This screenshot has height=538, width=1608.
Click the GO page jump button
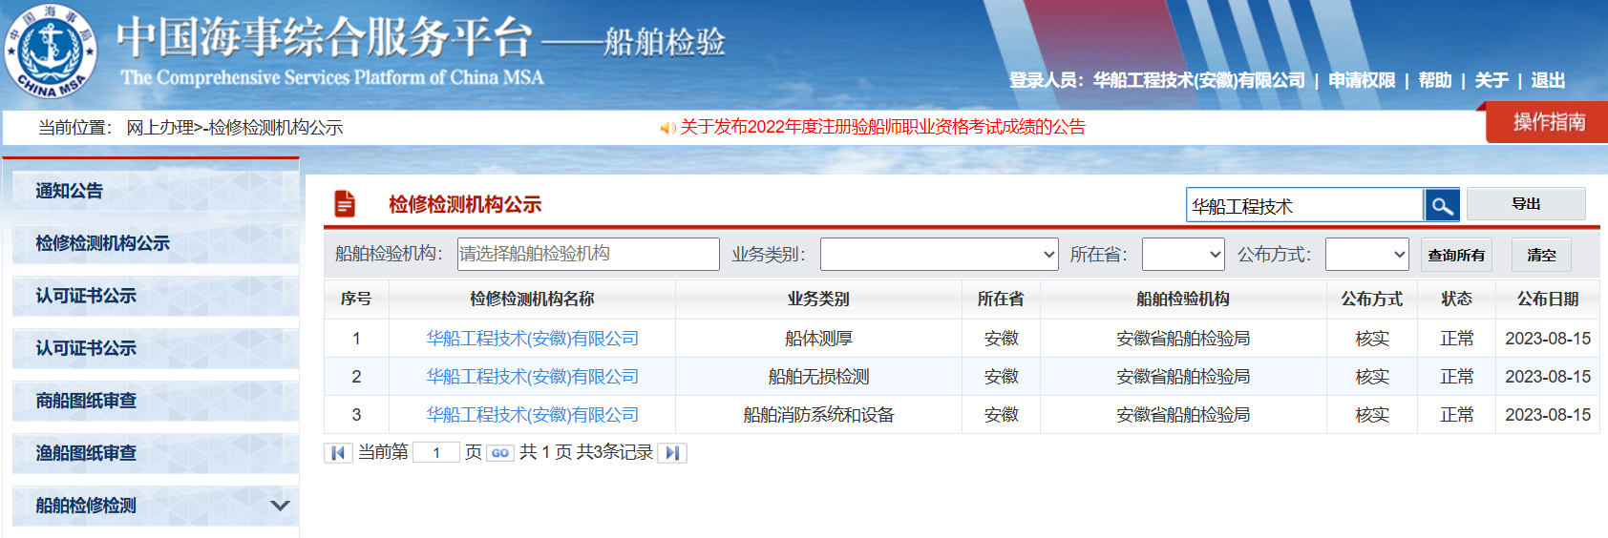500,453
